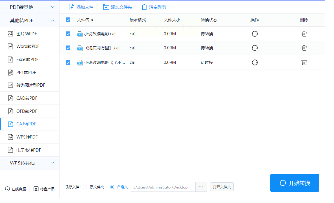
Task: Click the ... browse path button
Action: coord(201,187)
